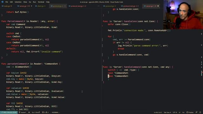
Task: Click WSL Ubuntu-20.04 remote indicator
Action: [x=9, y=112]
